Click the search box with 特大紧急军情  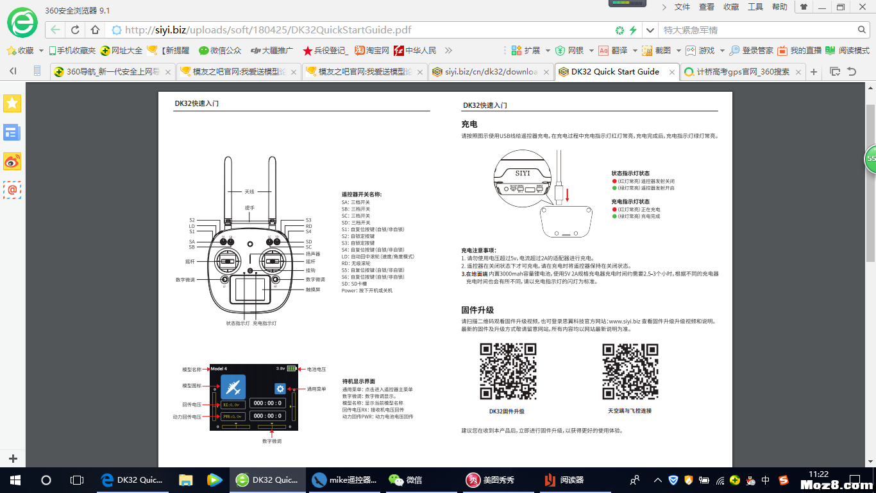[x=757, y=30]
